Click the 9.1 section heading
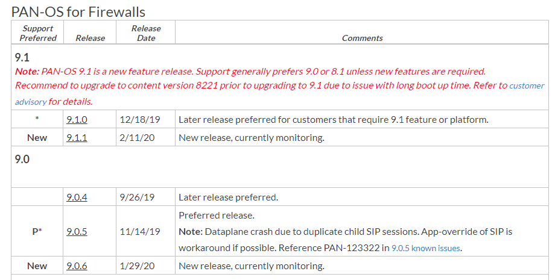 click(x=22, y=57)
